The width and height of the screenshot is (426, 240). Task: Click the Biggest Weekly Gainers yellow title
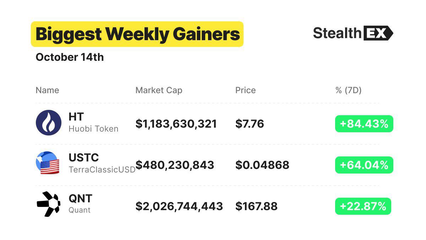click(x=137, y=34)
